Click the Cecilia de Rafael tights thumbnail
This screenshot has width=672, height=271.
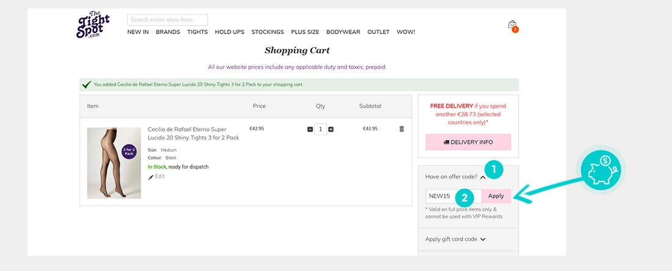tap(114, 163)
